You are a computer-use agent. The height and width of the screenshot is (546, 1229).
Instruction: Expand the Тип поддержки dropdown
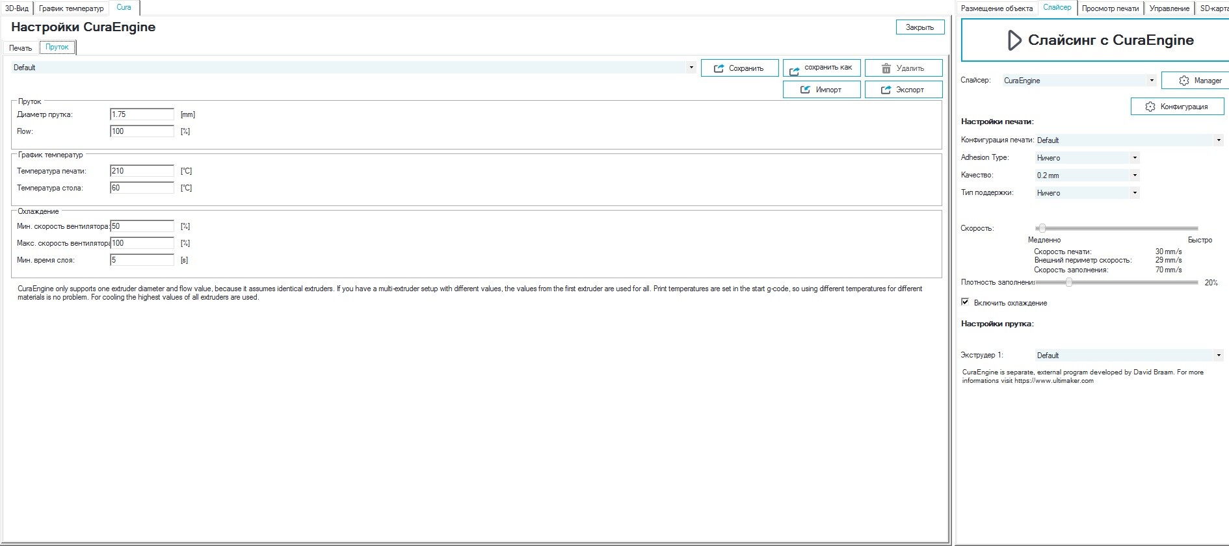(1135, 193)
